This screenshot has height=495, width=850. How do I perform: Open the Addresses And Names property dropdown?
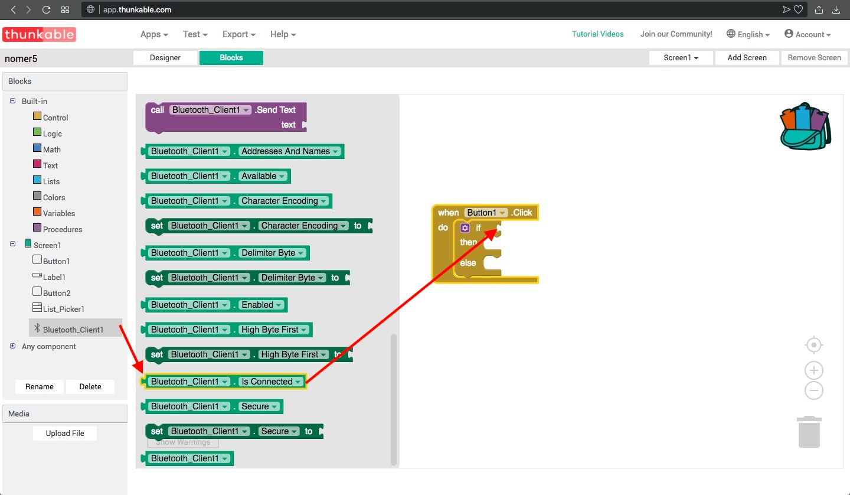[x=289, y=151]
